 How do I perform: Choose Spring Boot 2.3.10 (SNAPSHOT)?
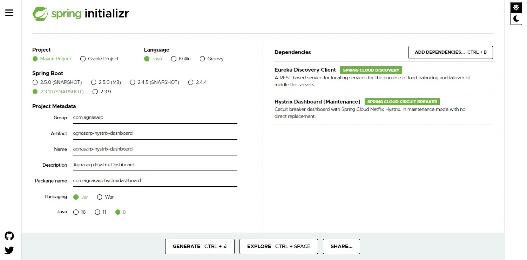[58, 92]
